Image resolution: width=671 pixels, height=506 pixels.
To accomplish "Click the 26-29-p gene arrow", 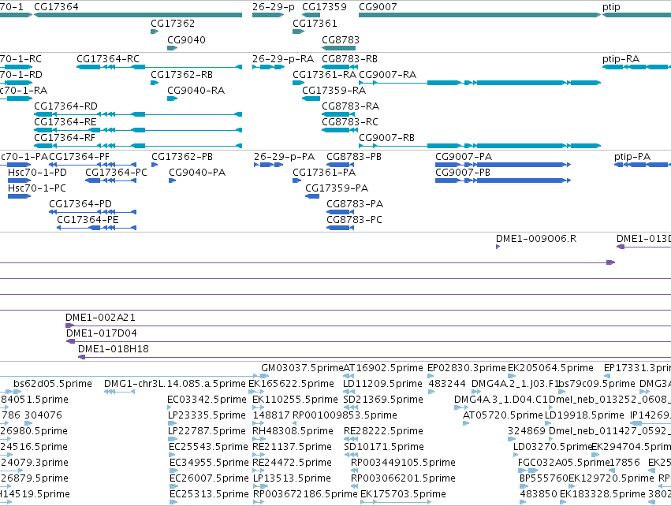I will click(268, 15).
